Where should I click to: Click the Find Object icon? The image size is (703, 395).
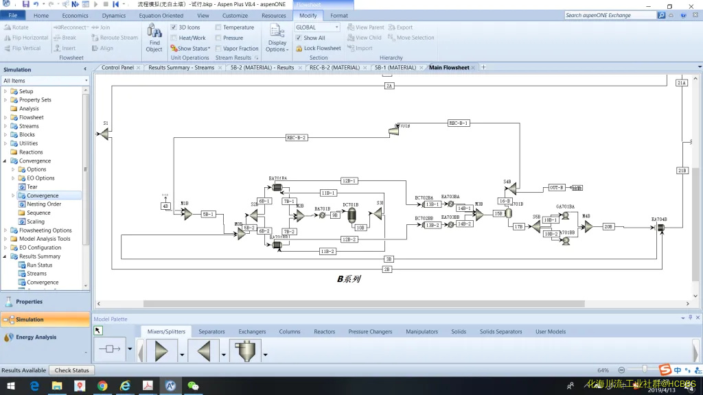pos(154,32)
